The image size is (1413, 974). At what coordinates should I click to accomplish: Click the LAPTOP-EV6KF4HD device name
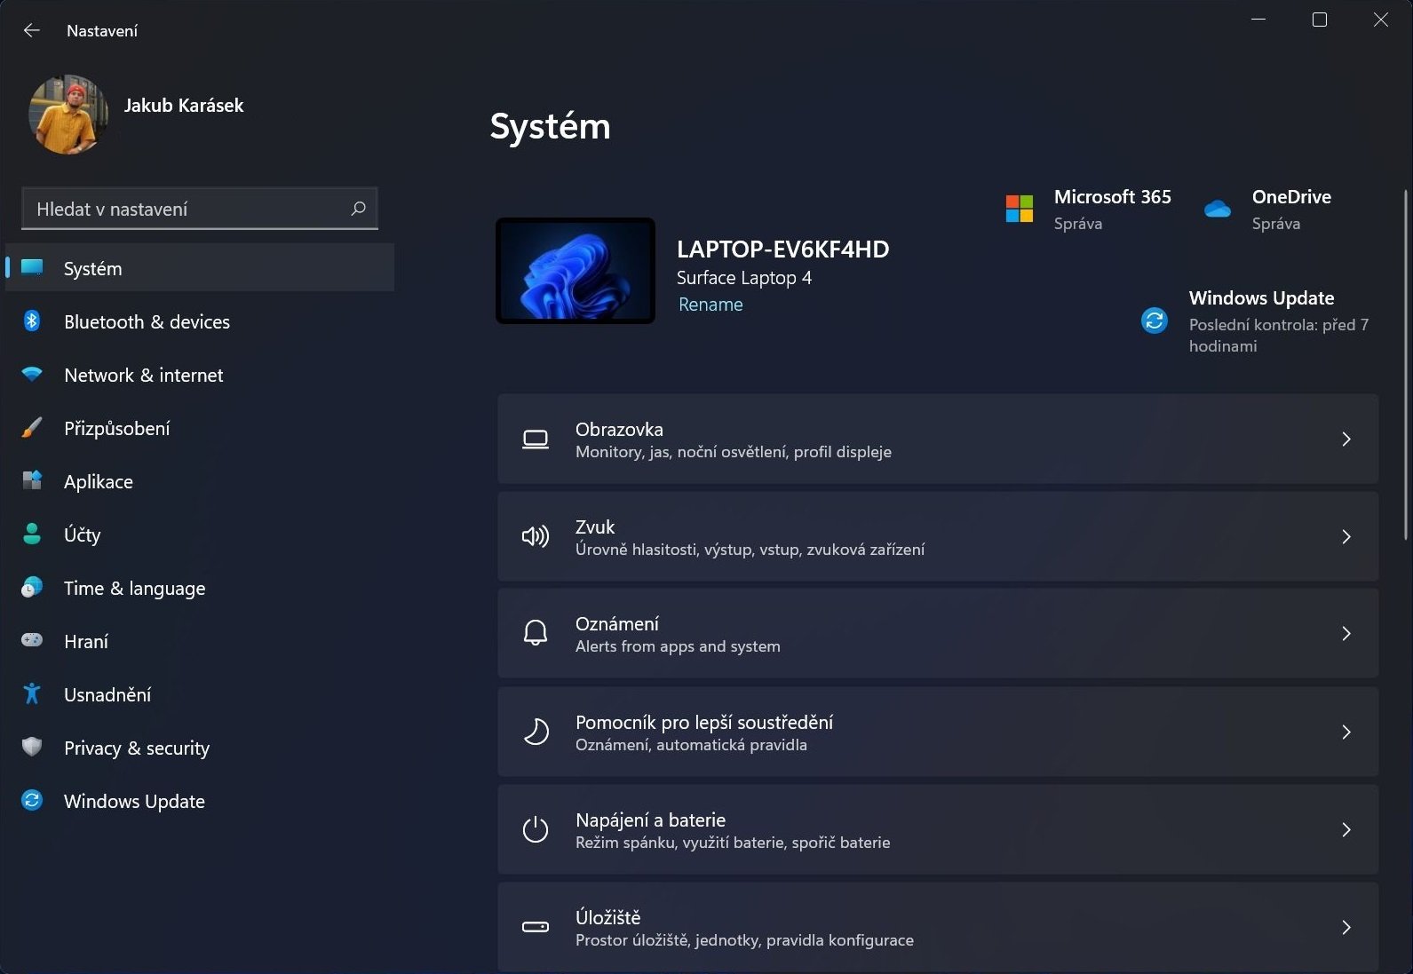782,249
